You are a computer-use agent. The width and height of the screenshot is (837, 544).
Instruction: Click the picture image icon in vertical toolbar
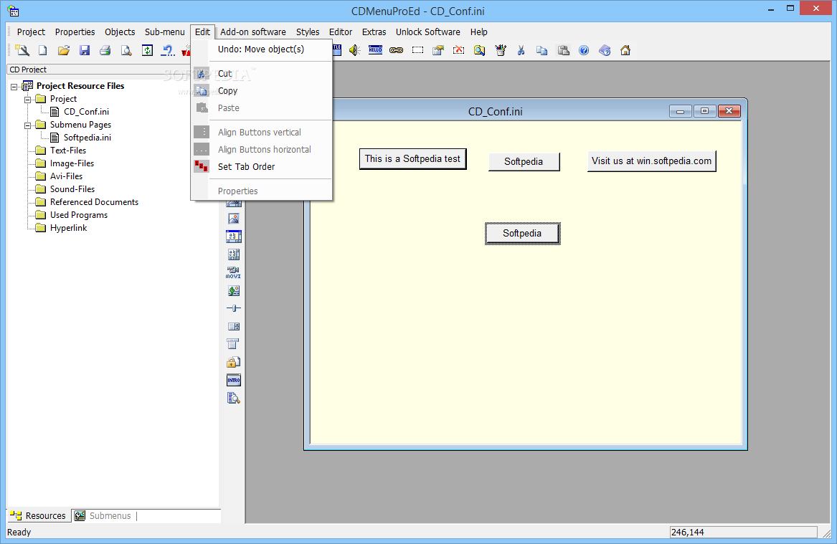point(234,219)
